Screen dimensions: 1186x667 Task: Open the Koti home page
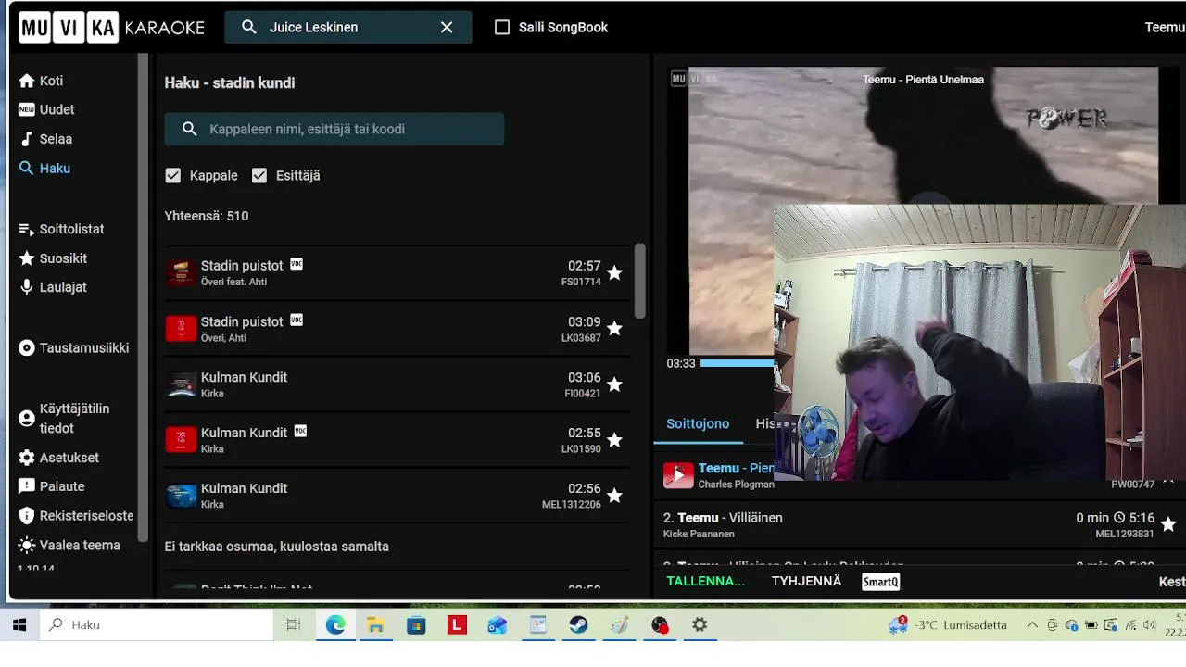pyautogui.click(x=41, y=81)
